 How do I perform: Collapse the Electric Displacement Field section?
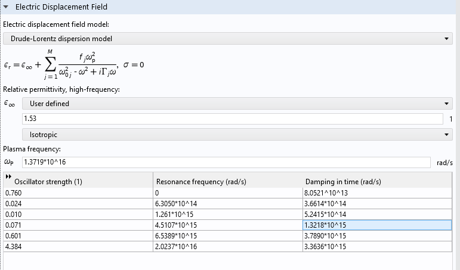[7, 7]
